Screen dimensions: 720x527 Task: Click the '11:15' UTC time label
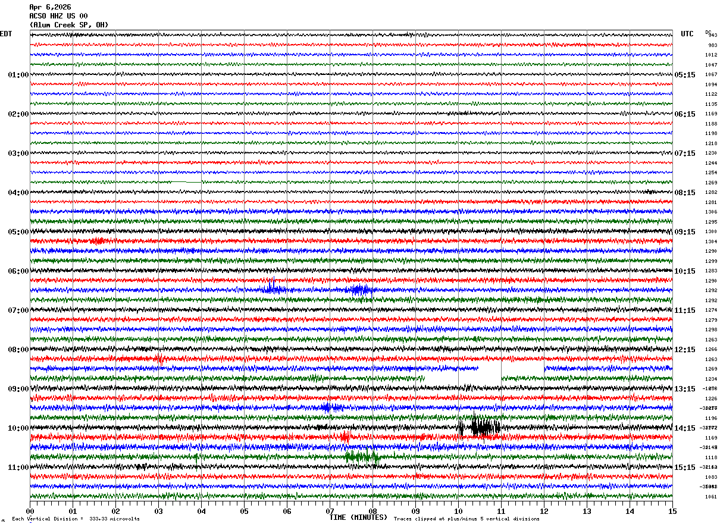[x=685, y=310]
